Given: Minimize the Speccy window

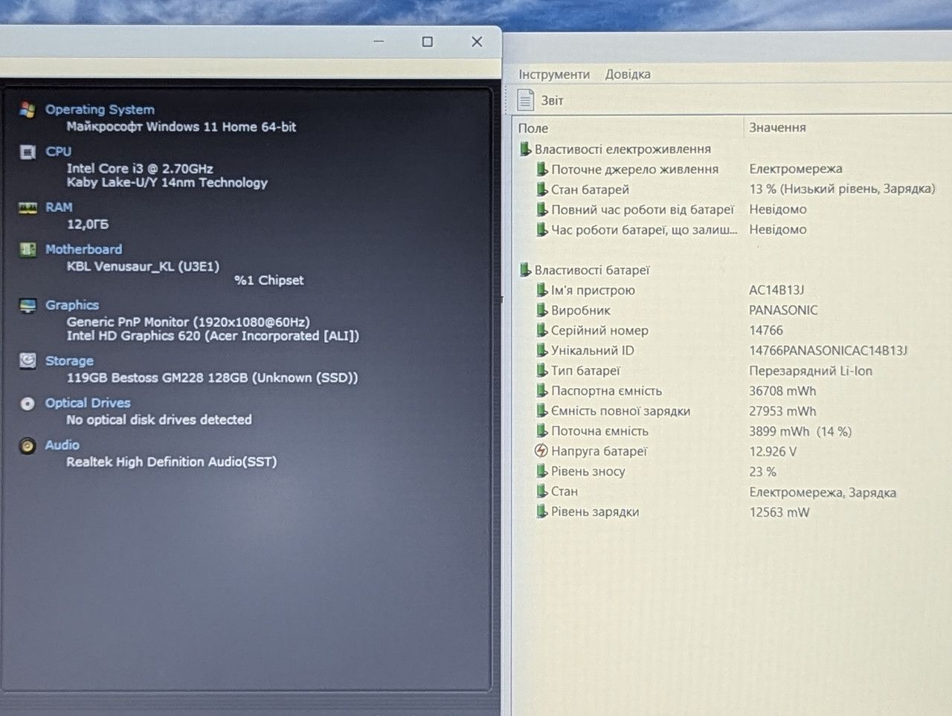Looking at the screenshot, I should [x=379, y=42].
